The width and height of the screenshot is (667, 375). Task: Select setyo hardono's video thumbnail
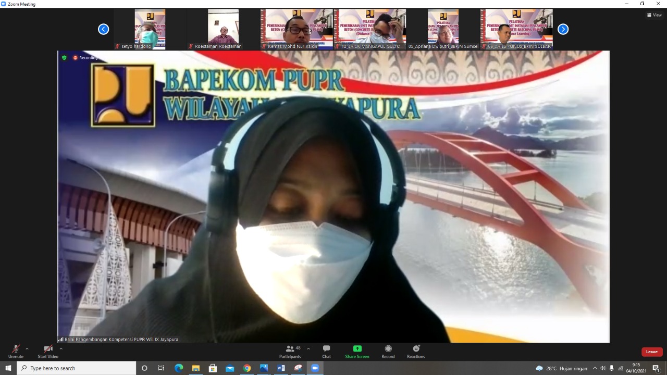[x=150, y=29]
